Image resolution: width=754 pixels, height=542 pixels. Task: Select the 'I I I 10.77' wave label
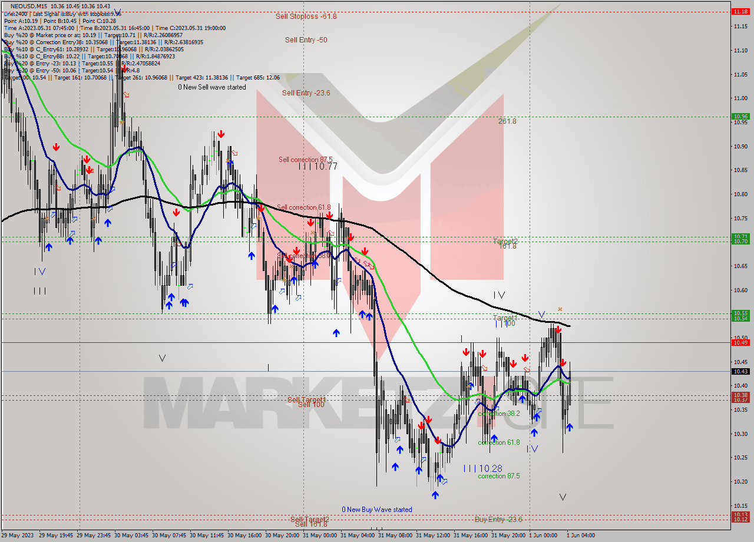point(318,167)
